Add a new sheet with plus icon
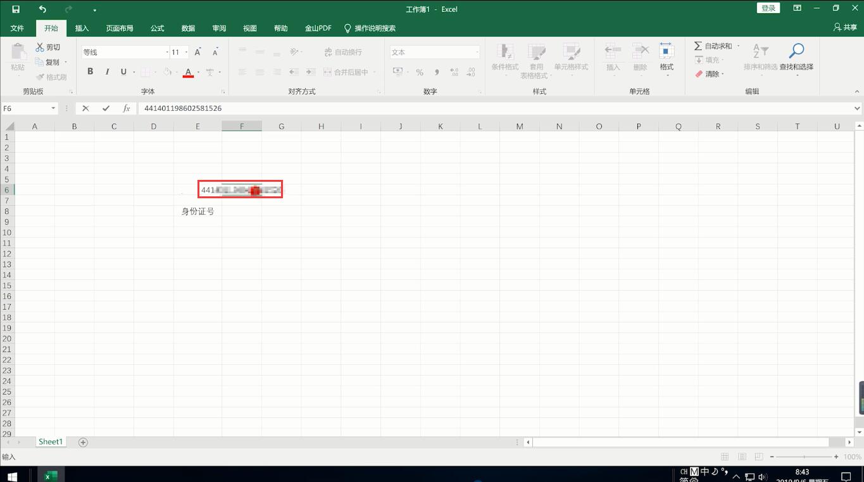 pos(83,442)
